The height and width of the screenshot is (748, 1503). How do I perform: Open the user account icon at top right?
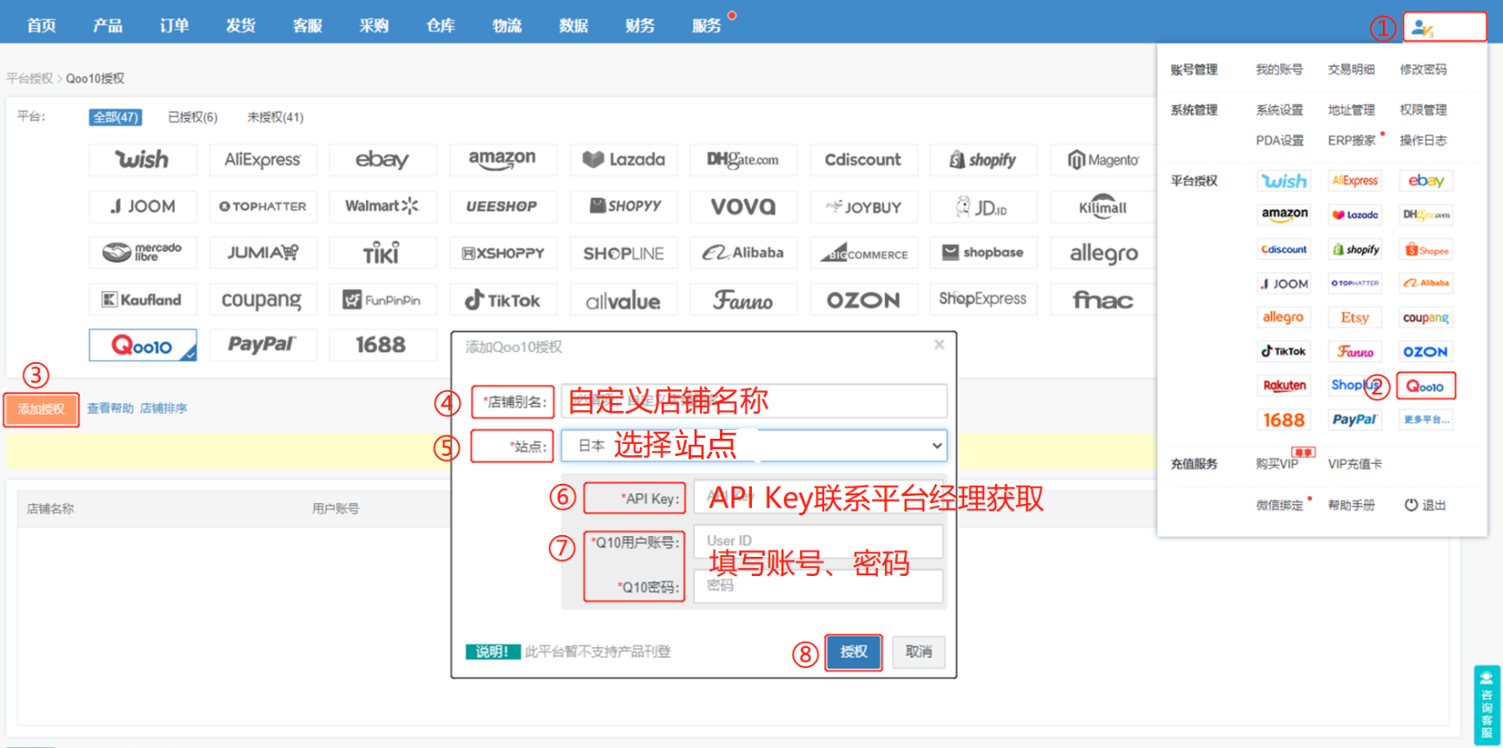click(x=1422, y=28)
